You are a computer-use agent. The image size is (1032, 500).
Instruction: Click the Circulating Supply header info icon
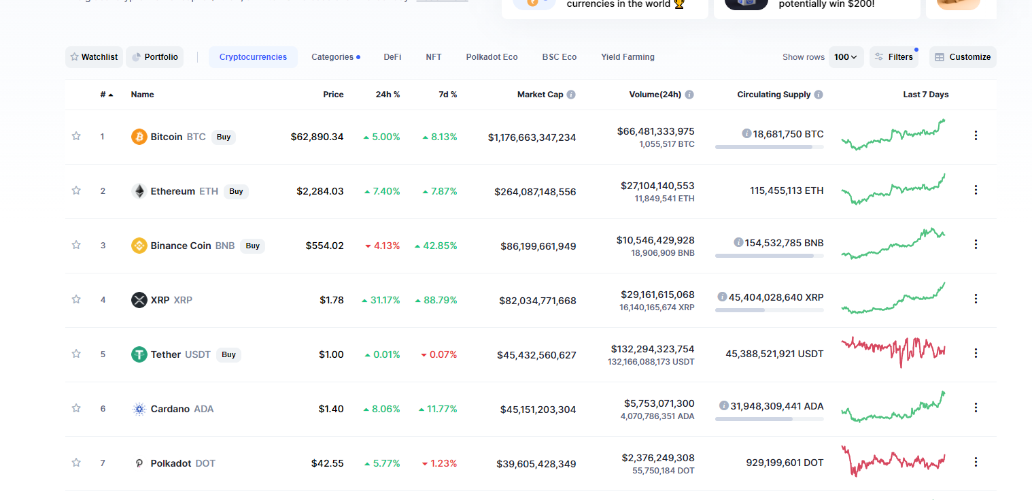tap(819, 95)
